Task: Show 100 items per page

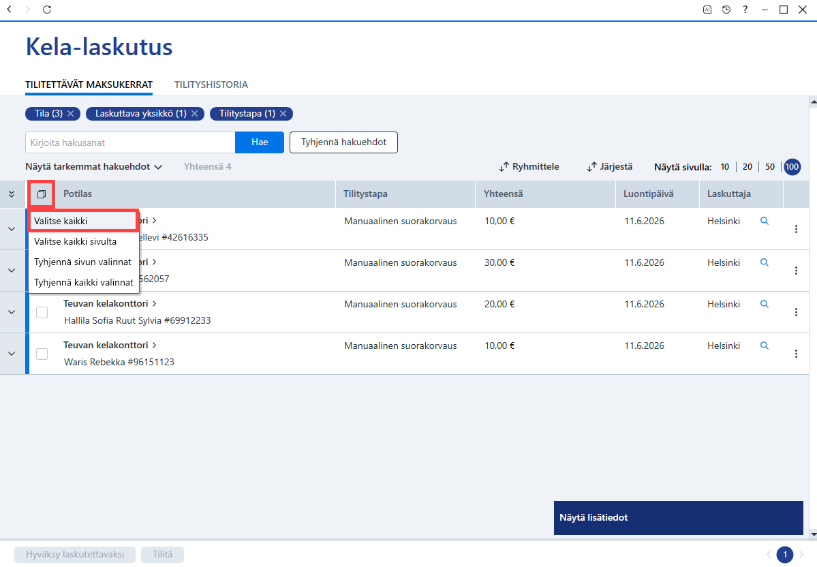Action: click(x=792, y=167)
